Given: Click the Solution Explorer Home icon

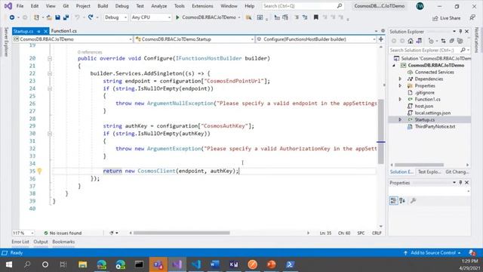Looking at the screenshot, I should [411, 41].
